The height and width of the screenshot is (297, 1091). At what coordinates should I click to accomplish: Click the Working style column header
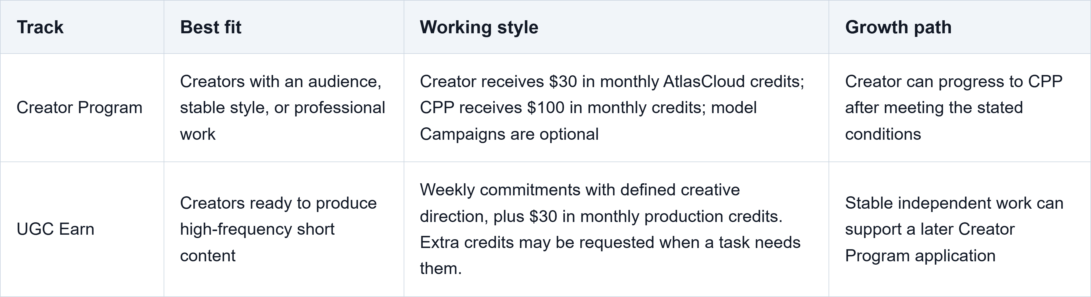pos(616,27)
